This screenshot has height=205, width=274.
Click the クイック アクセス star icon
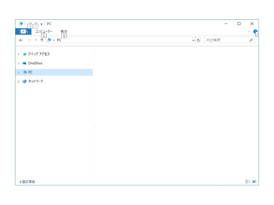(25, 54)
